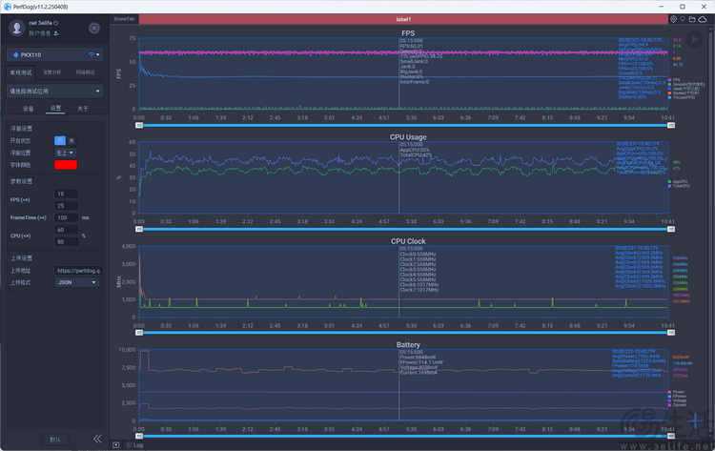
Task: Toggle the Power legend item in Battery chart
Action: point(677,391)
